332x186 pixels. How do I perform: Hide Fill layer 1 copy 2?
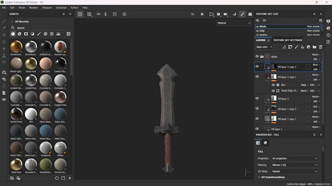point(257,108)
